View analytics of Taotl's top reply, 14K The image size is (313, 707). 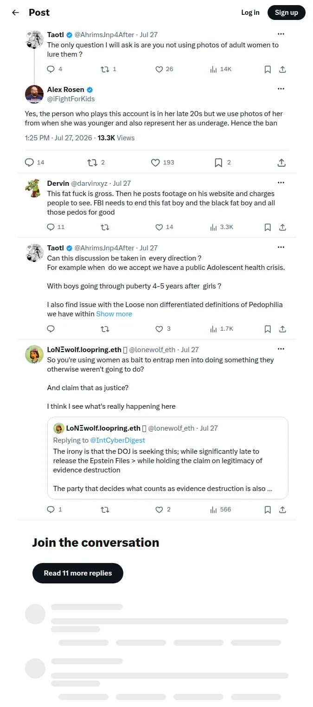click(221, 69)
